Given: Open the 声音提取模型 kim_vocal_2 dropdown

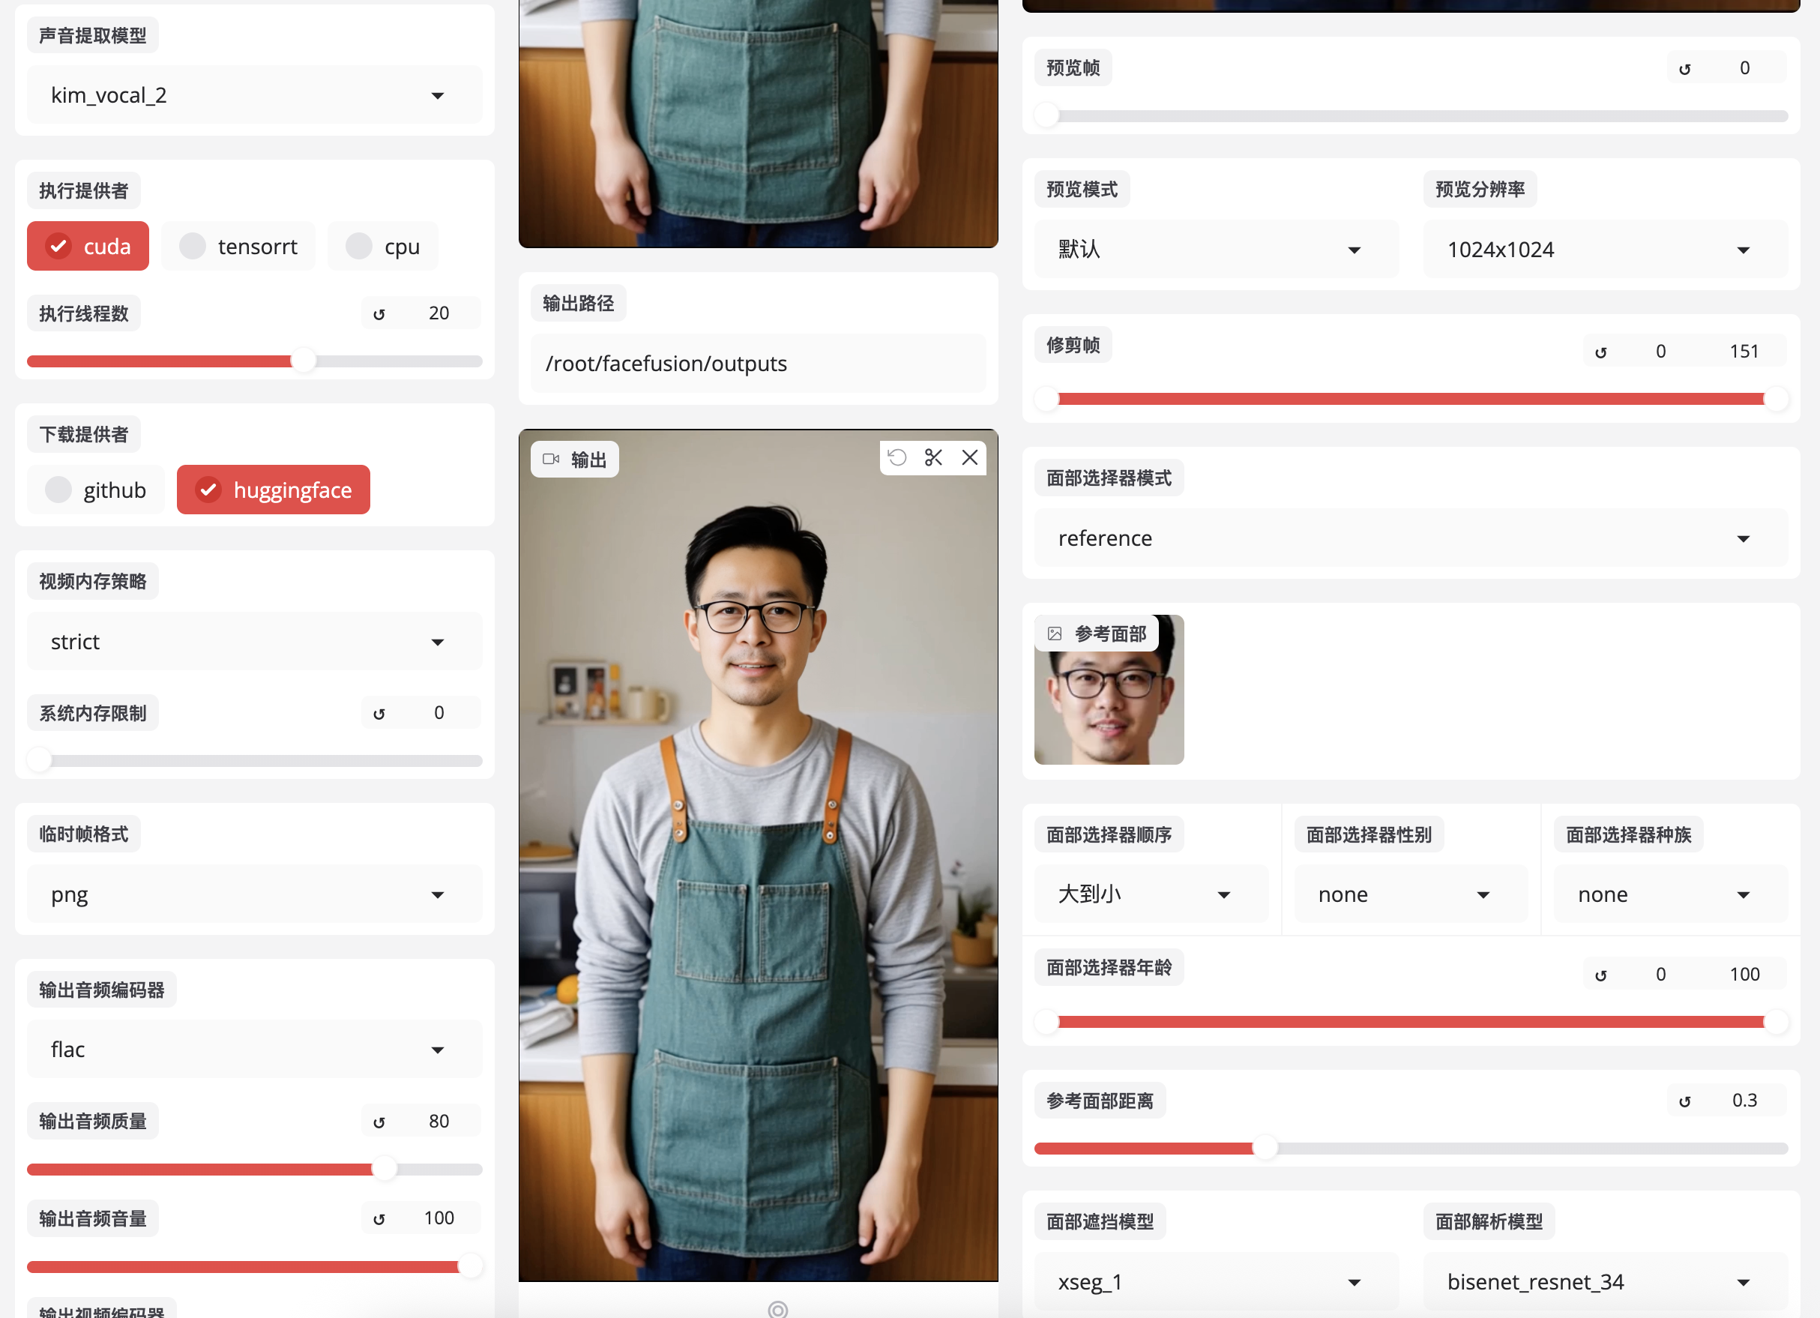Looking at the screenshot, I should click(x=254, y=94).
